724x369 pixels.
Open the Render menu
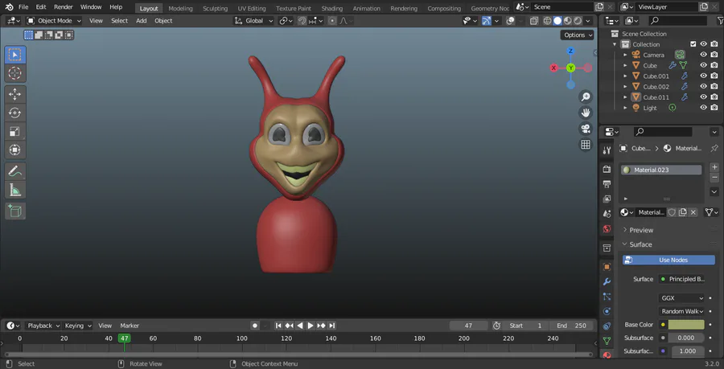64,6
